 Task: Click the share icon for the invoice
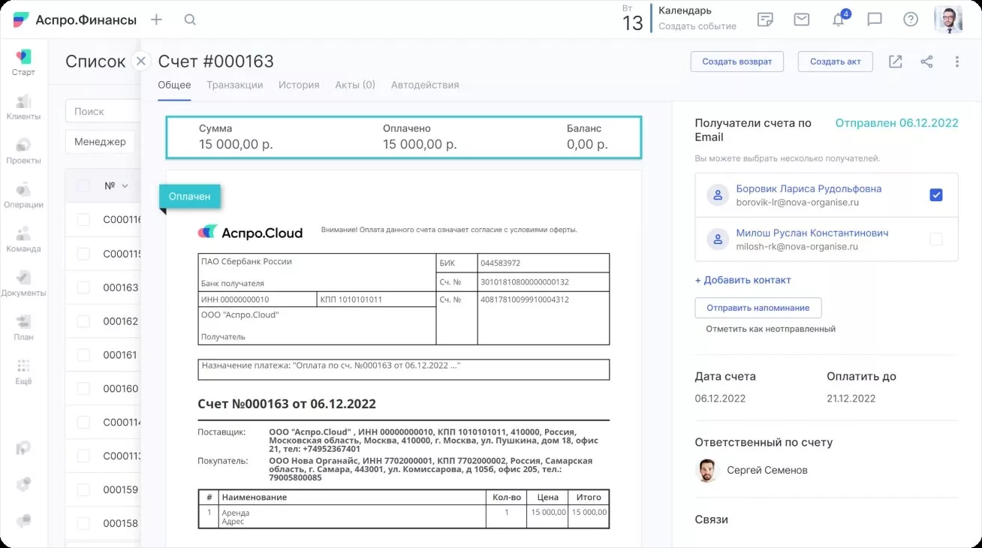click(x=926, y=62)
